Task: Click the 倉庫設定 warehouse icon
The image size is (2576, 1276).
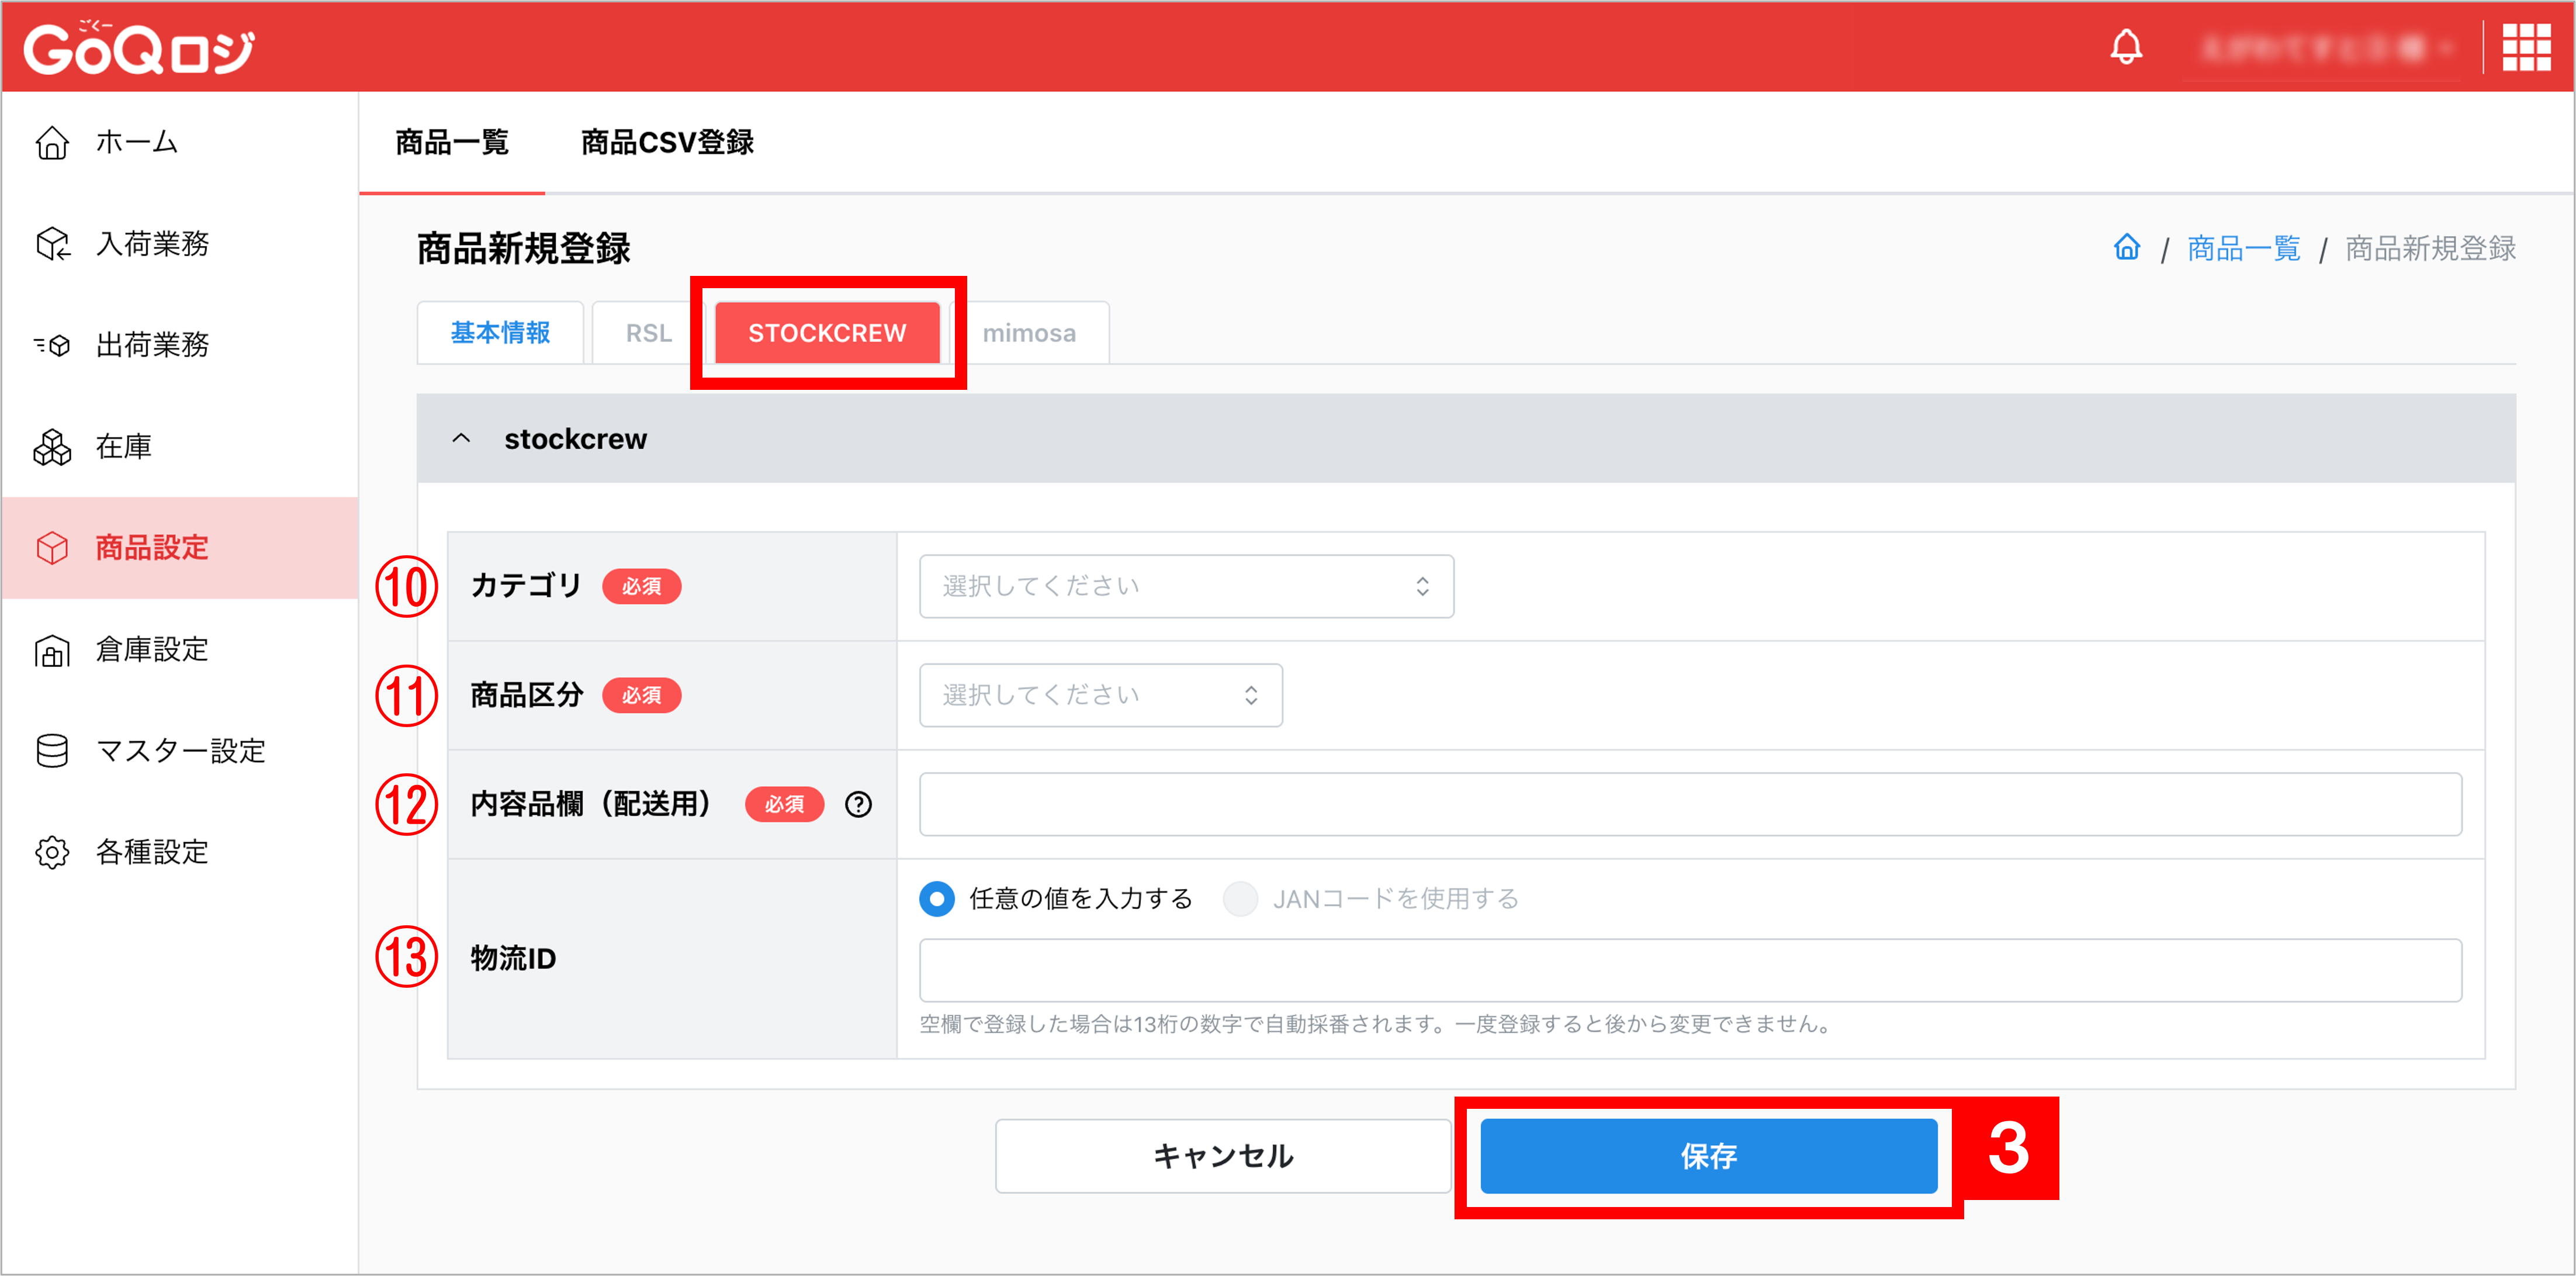Action: (x=52, y=650)
